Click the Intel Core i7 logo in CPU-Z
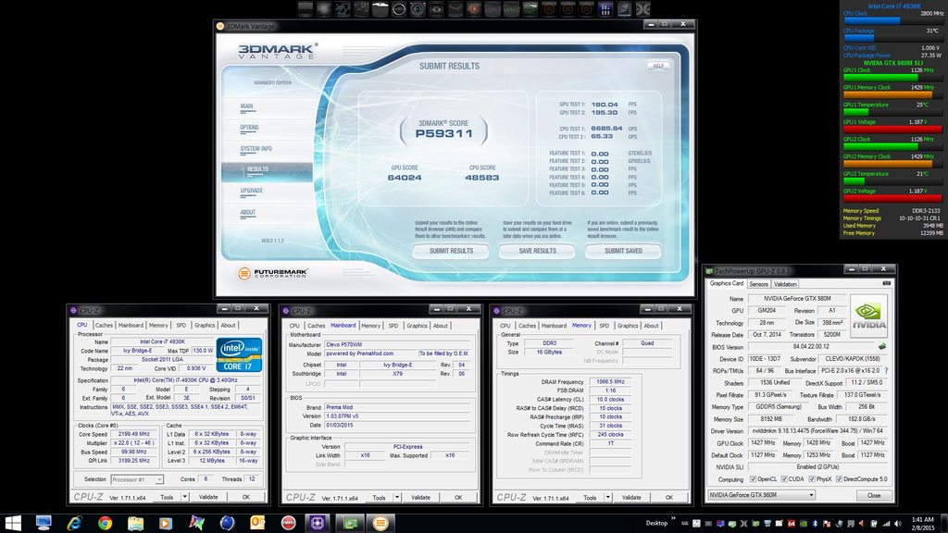 pyautogui.click(x=239, y=354)
